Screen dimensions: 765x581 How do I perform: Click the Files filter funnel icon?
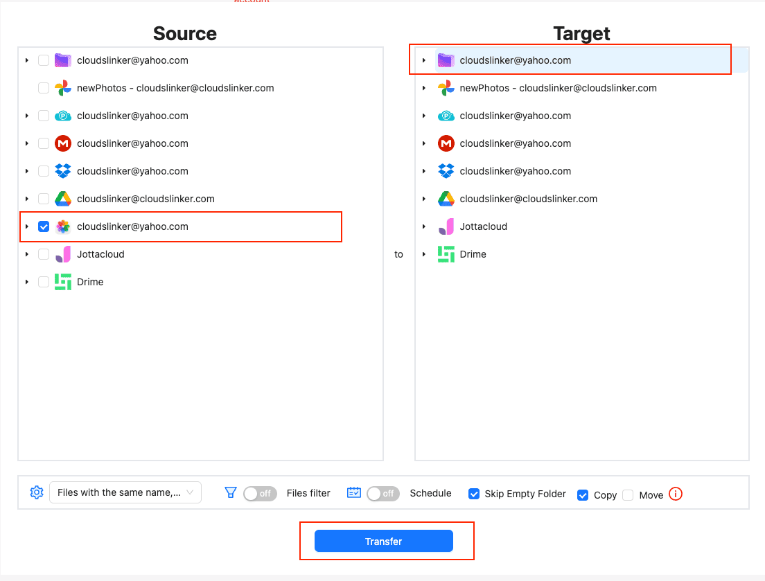[231, 492]
